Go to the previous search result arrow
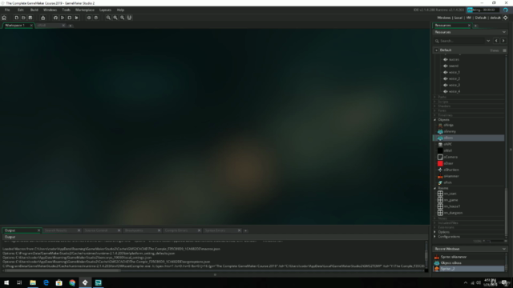Viewport: 513px width, 288px height. coord(496,41)
